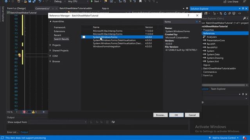Image resolution: width=250 pixels, height=140 pixels.
Task: Expand the COM section
Action: [50, 56]
